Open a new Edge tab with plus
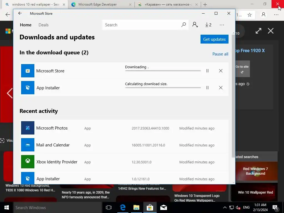This screenshot has height=213, width=284. [x=205, y=4]
